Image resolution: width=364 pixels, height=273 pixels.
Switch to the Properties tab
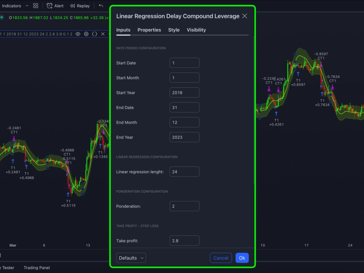(x=149, y=30)
